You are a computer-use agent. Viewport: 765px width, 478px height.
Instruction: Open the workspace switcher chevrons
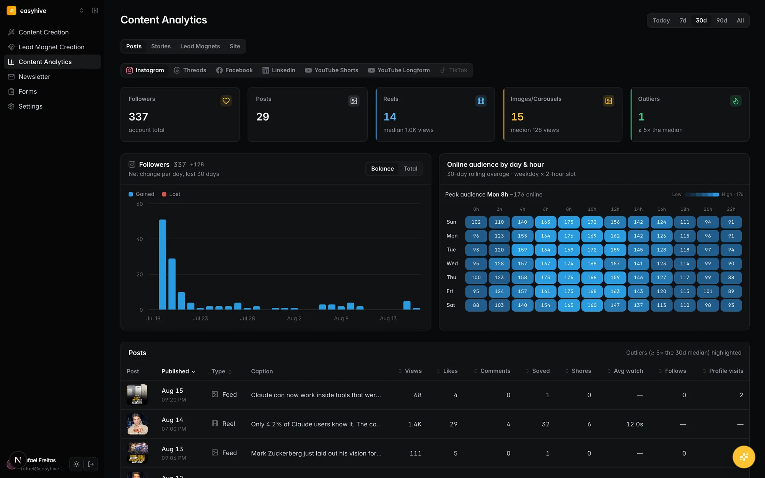point(81,11)
